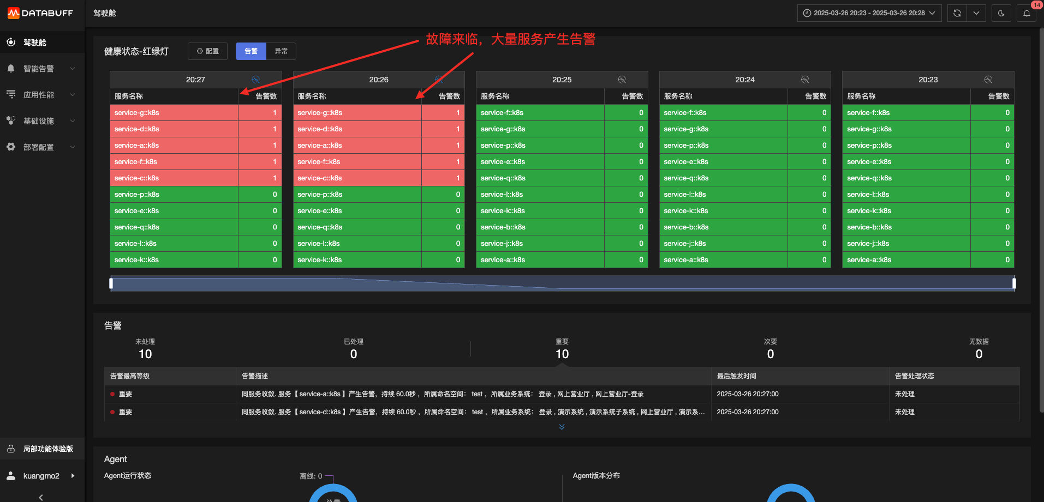Open notifications bell with badge 14
The height and width of the screenshot is (502, 1044).
pos(1027,13)
